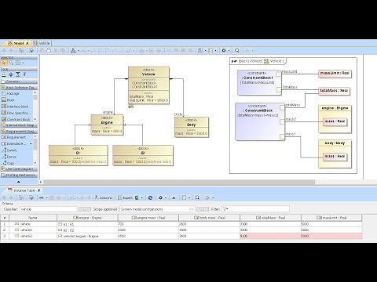Viewport: 377px width, 282px height.
Task: Click the up arrow below the palette
Action: pos(18,182)
